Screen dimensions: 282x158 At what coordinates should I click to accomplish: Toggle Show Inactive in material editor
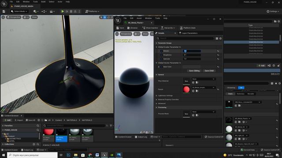tap(150, 28)
